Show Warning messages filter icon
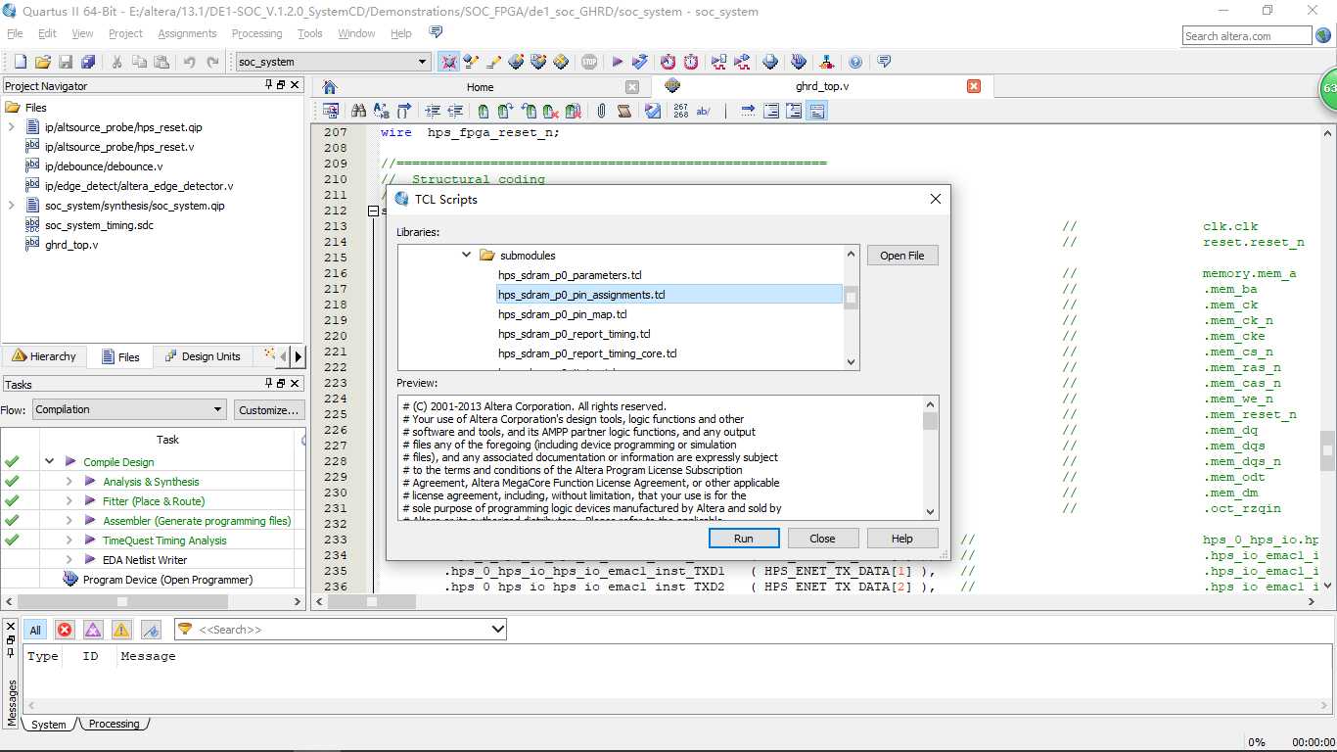 coord(121,630)
